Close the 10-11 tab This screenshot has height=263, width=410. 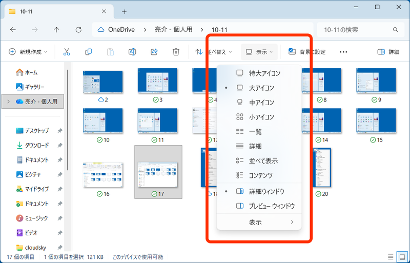[104, 11]
